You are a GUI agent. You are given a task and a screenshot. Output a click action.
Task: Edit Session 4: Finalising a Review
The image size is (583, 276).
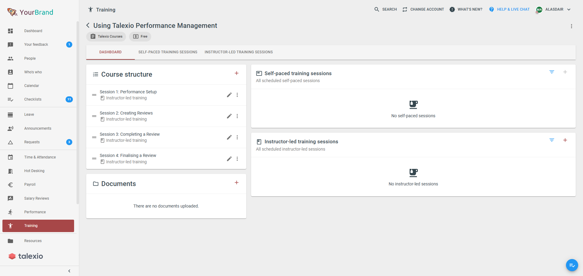tap(229, 159)
